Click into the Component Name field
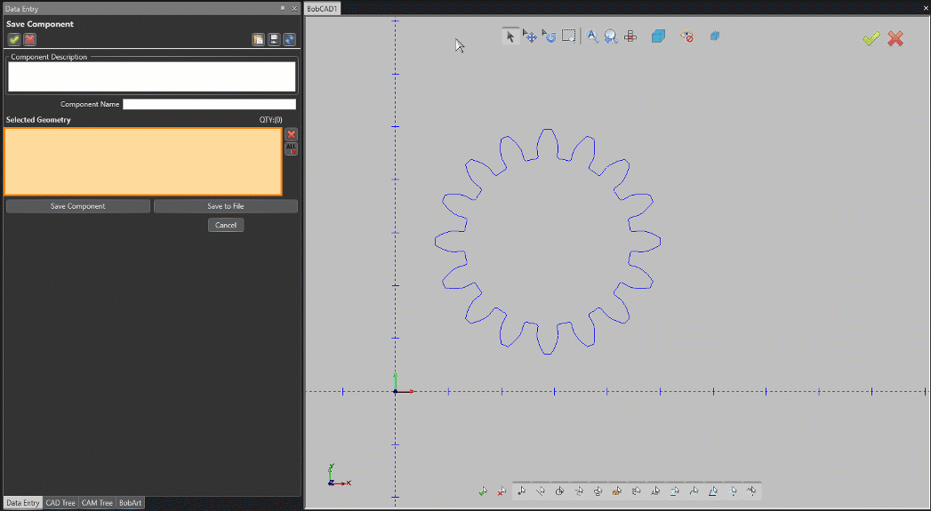931x511 pixels. [209, 104]
